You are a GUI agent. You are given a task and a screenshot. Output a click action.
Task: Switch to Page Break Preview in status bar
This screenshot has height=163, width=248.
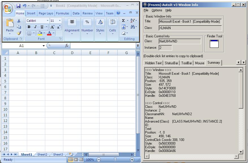[x=81, y=160]
